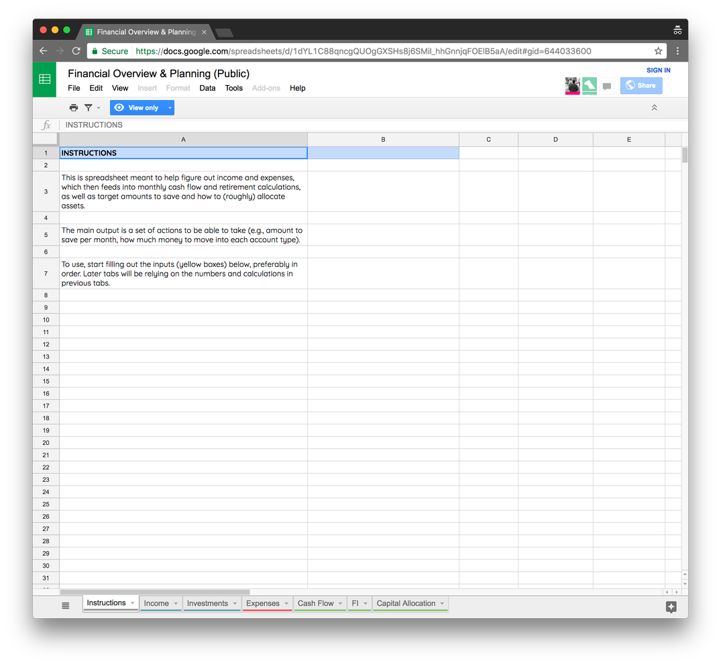Collapse the toolbar with the double chevron
721x665 pixels.
coord(654,107)
